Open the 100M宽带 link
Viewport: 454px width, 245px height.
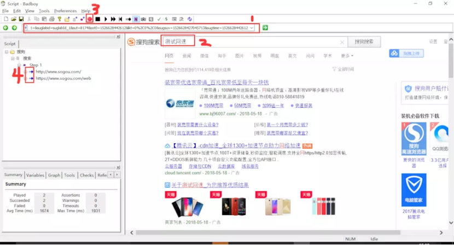point(213,106)
